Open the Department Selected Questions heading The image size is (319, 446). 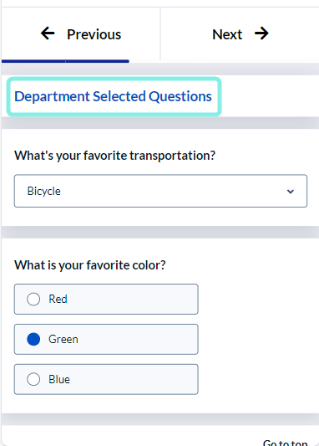click(114, 96)
